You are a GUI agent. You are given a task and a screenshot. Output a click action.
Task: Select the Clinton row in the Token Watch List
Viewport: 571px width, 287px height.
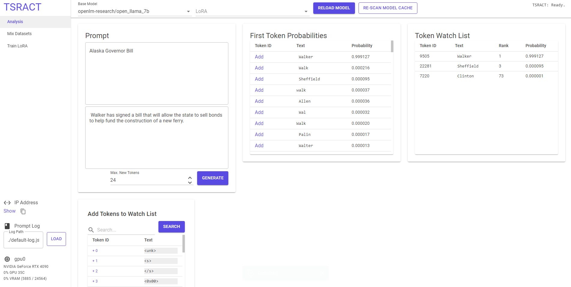pos(486,76)
